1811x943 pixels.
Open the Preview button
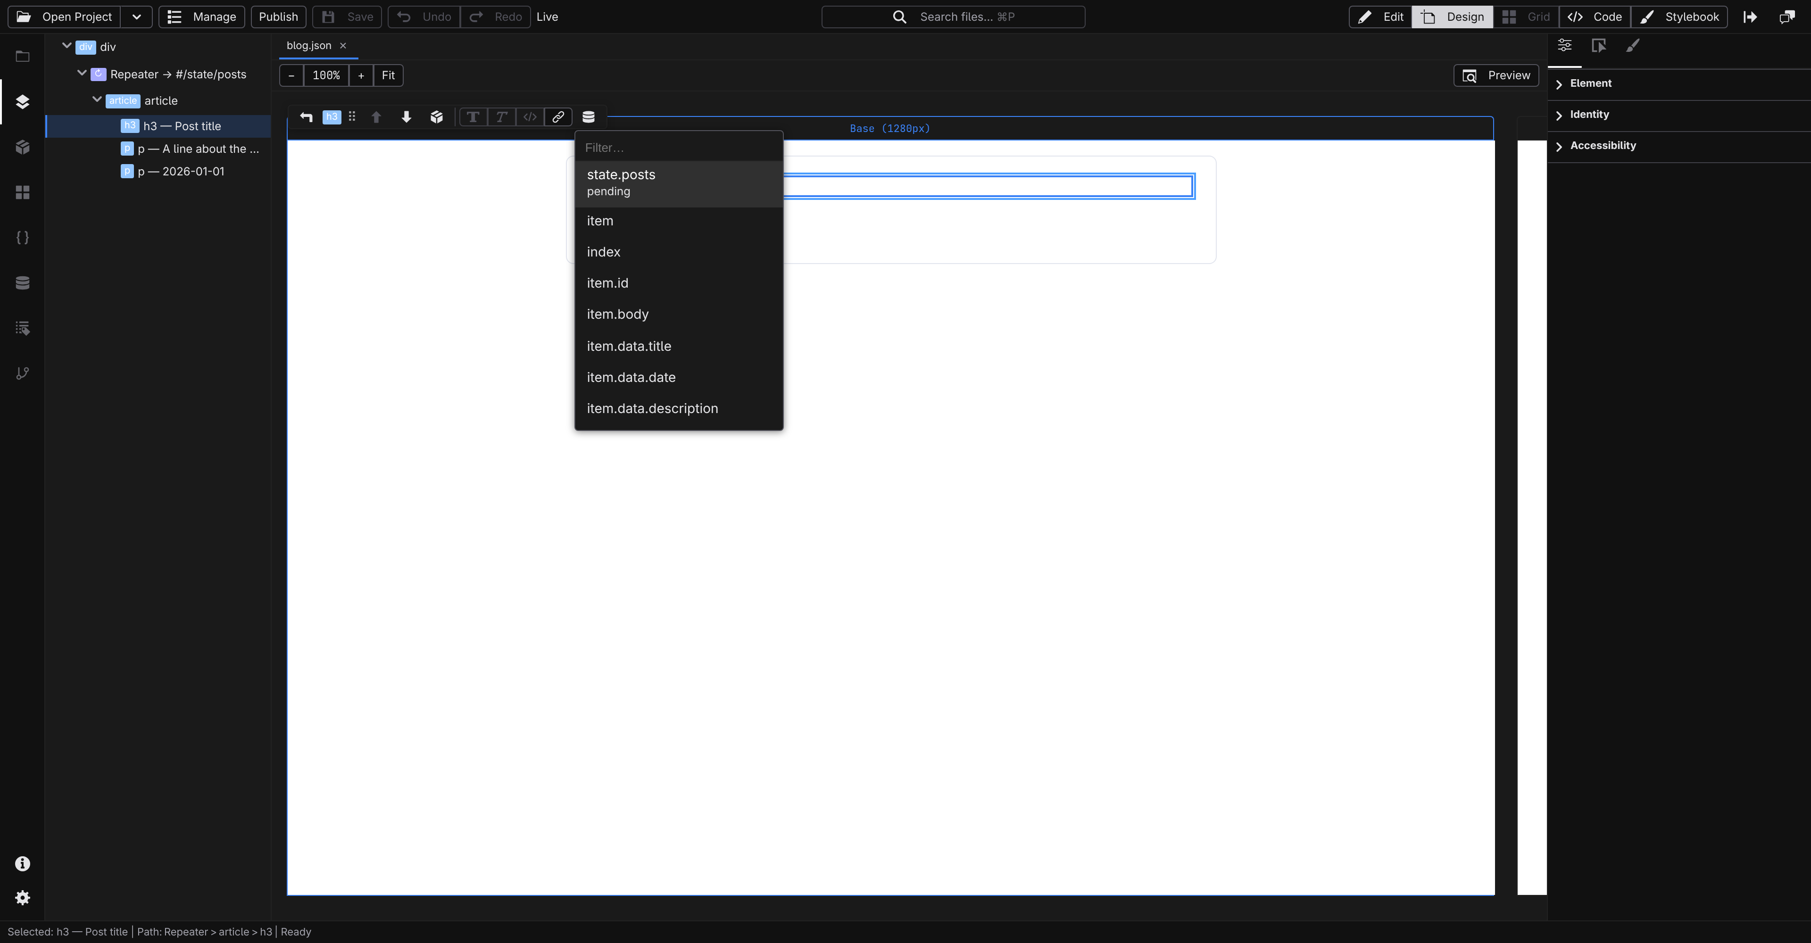coord(1496,75)
